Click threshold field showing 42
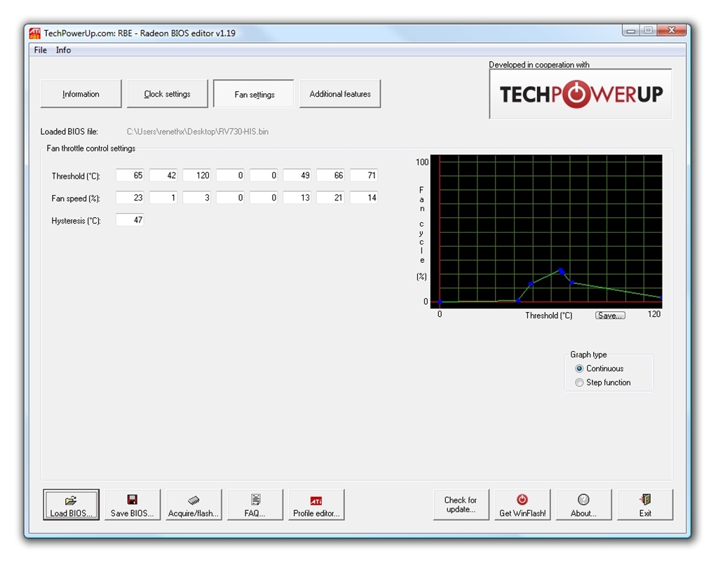The width and height of the screenshot is (718, 565). (163, 175)
